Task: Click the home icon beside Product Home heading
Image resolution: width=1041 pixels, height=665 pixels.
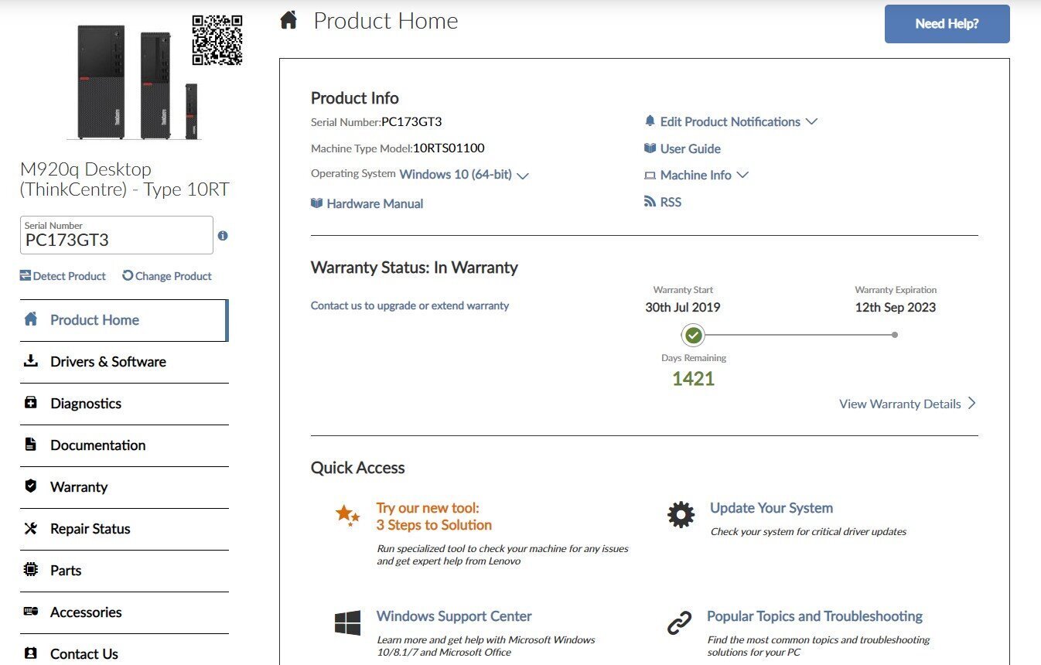Action: click(x=288, y=21)
